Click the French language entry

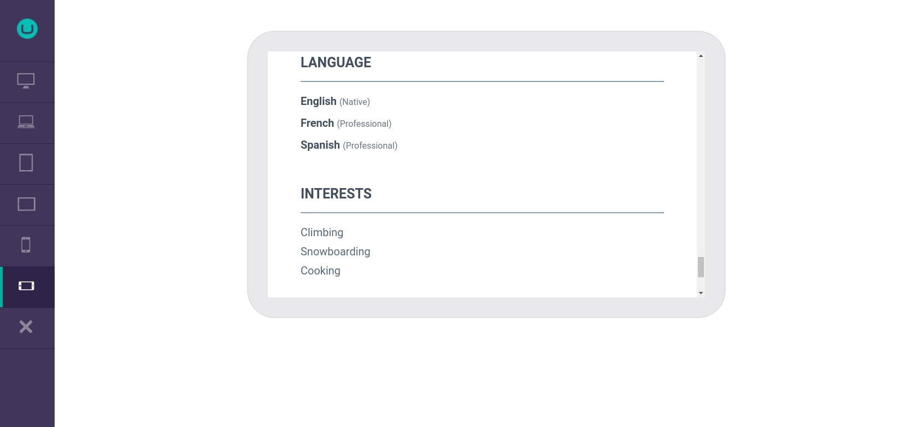tap(346, 123)
